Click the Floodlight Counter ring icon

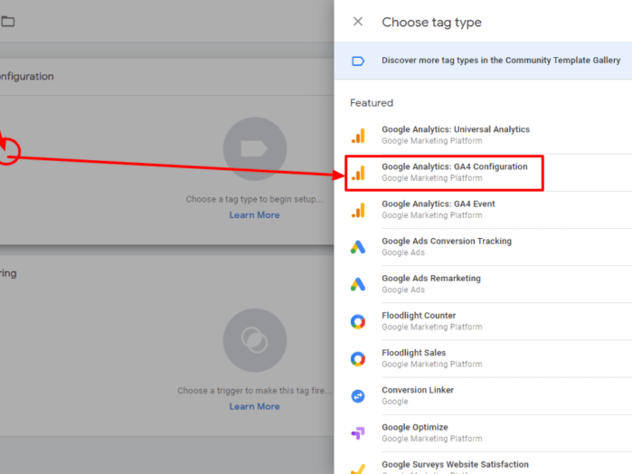pos(358,322)
